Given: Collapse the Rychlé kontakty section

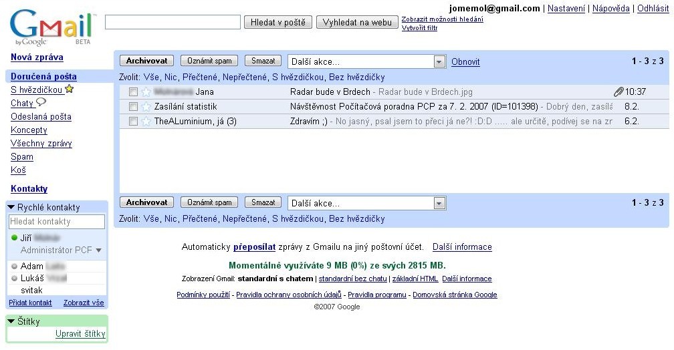Looking at the screenshot, I should click(11, 207).
